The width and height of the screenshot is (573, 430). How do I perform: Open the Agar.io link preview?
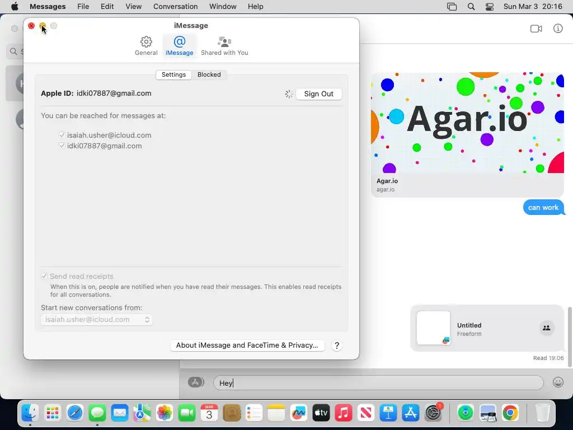click(x=467, y=134)
